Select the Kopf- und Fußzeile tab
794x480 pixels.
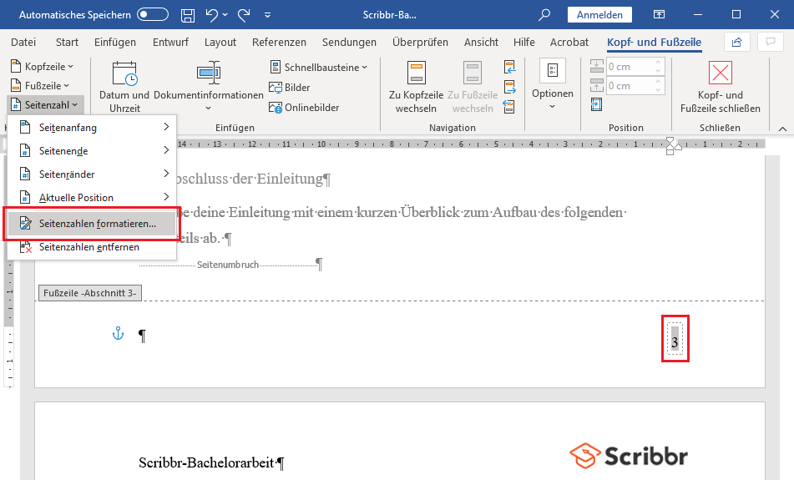[655, 42]
